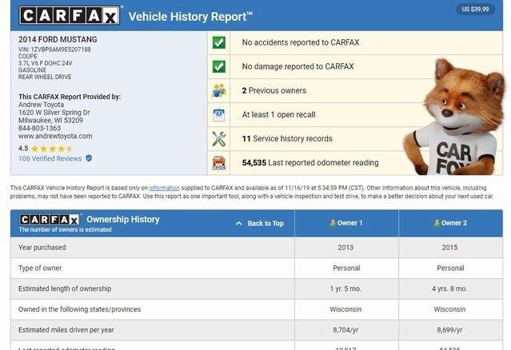The image size is (511, 350).
Task: Click the green checkmark for no damage
Action: pyautogui.click(x=218, y=66)
